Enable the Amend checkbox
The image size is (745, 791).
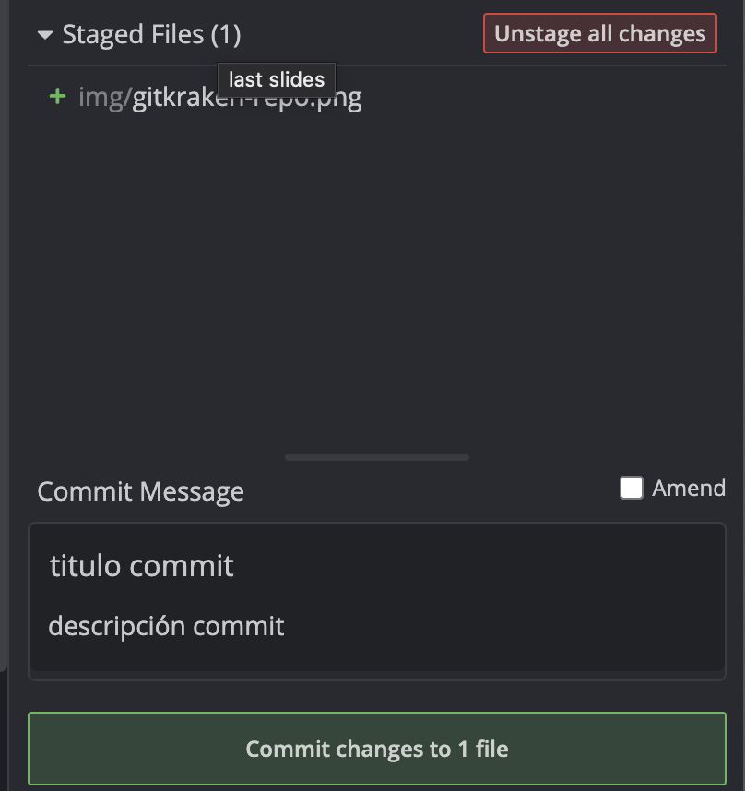click(631, 488)
